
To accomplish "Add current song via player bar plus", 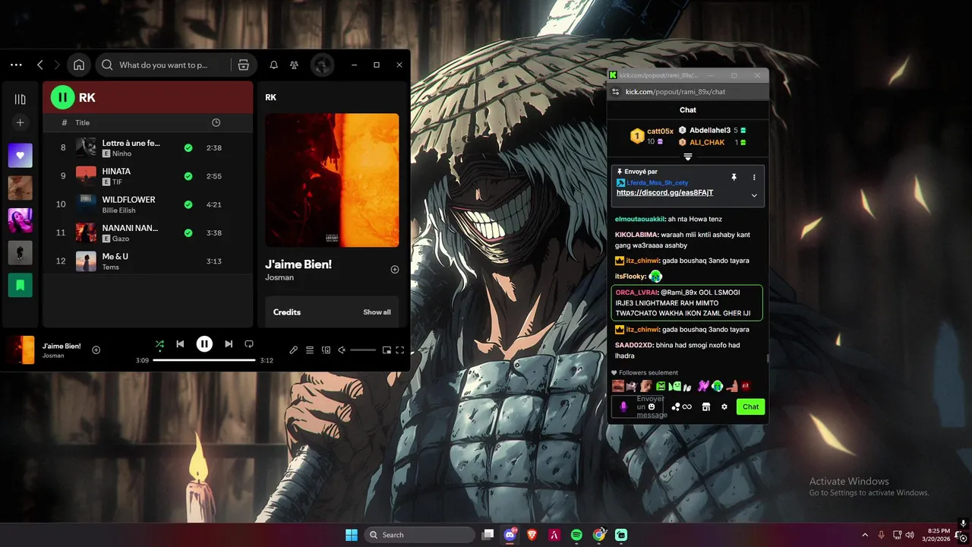I will (x=96, y=350).
